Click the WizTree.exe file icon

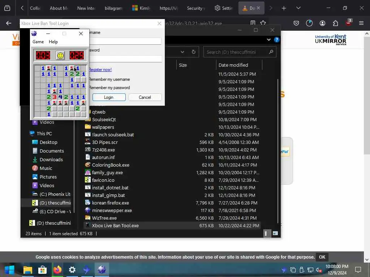click(x=87, y=217)
